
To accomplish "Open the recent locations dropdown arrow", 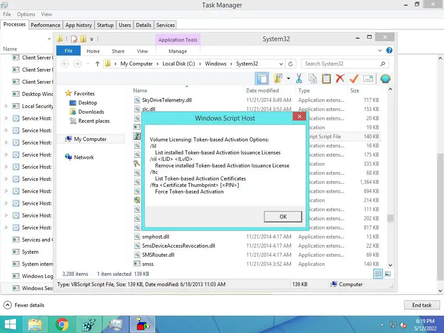I will tap(88, 64).
